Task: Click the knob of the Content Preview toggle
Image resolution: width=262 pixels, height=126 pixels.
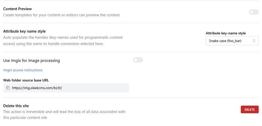Action: coord(252,12)
